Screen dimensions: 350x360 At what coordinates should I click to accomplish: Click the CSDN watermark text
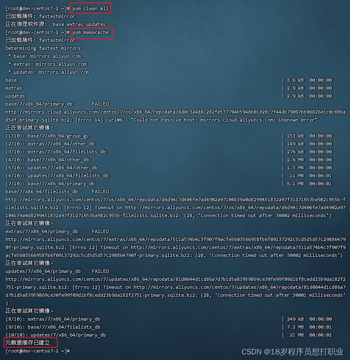(x=292, y=352)
